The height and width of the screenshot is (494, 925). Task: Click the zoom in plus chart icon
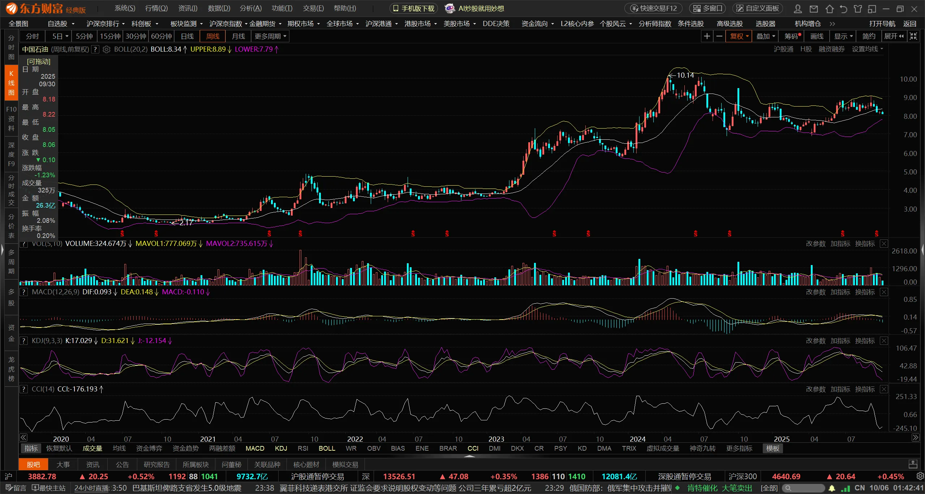707,36
